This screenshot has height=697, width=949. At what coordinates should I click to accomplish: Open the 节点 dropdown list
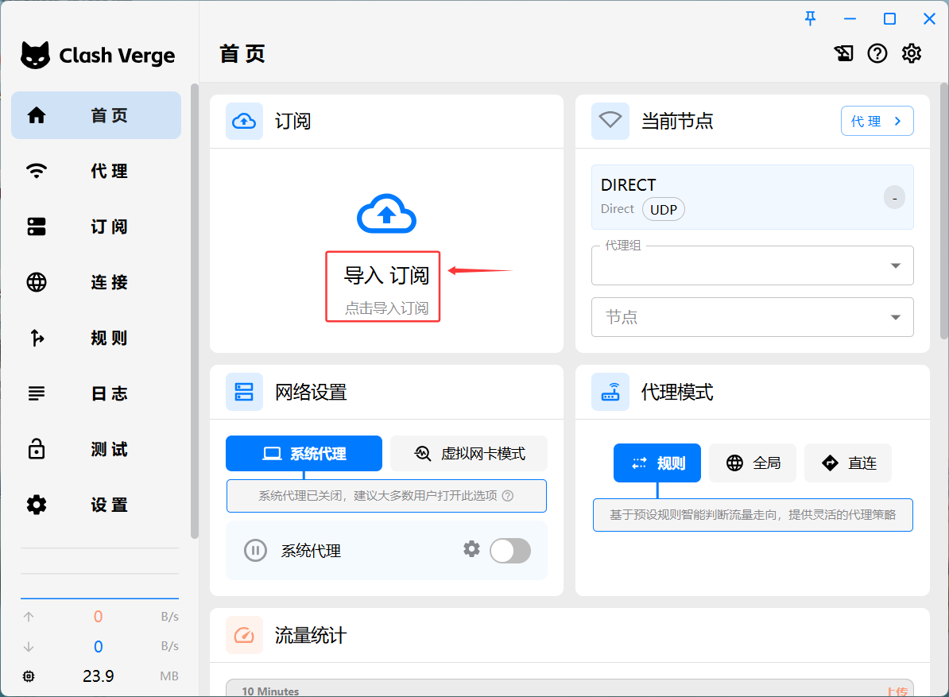[x=752, y=317]
